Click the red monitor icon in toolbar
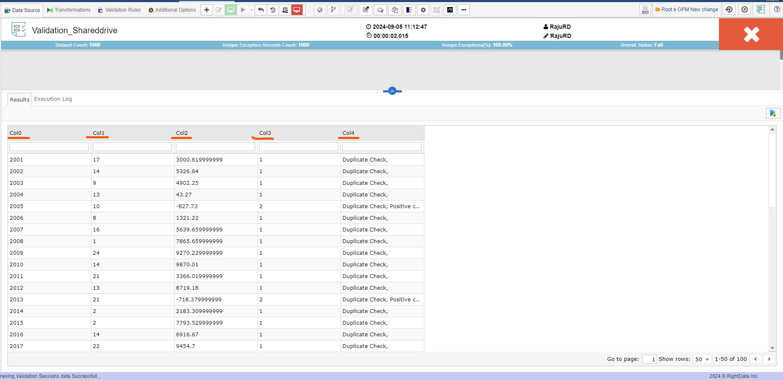Image resolution: width=783 pixels, height=380 pixels. [x=297, y=10]
